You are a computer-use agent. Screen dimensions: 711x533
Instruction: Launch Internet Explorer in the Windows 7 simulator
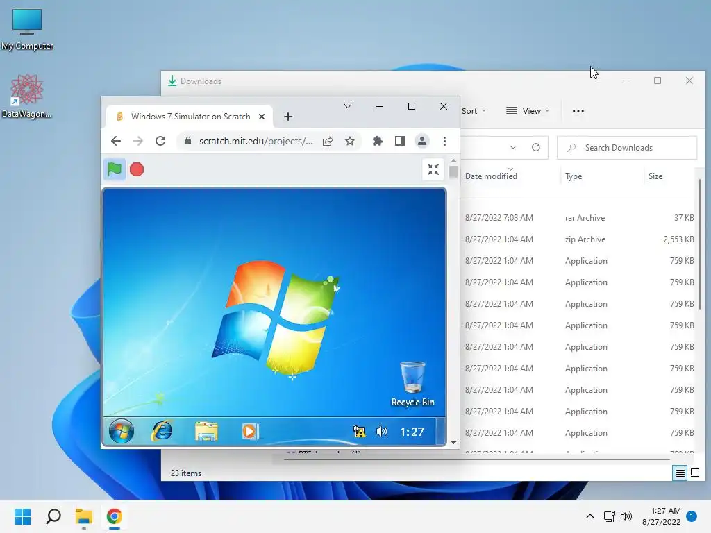[162, 431]
